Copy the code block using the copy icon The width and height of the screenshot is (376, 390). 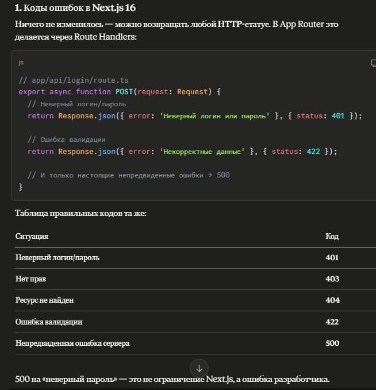pyautogui.click(x=373, y=63)
